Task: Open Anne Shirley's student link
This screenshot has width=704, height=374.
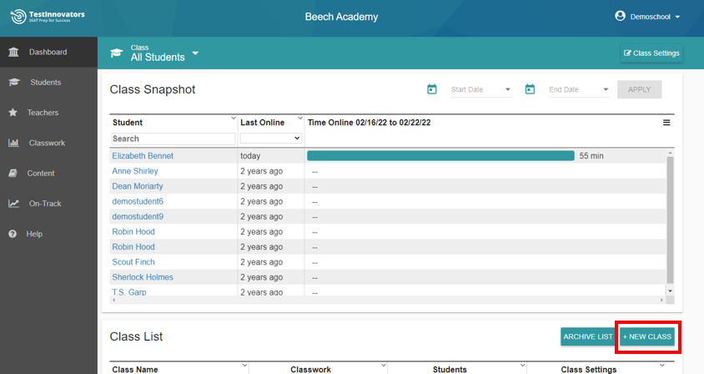Action: (x=135, y=171)
